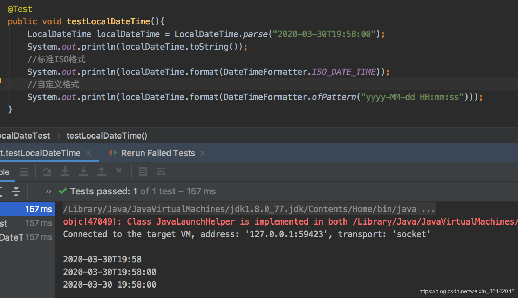Switch to the testLocalDateTime run tab

(40, 153)
